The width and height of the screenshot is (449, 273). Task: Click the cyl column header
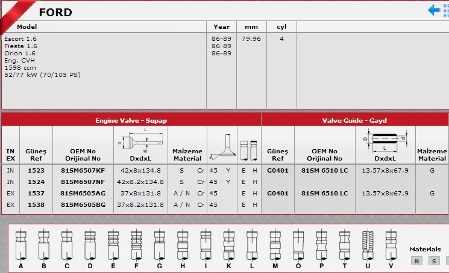281,27
